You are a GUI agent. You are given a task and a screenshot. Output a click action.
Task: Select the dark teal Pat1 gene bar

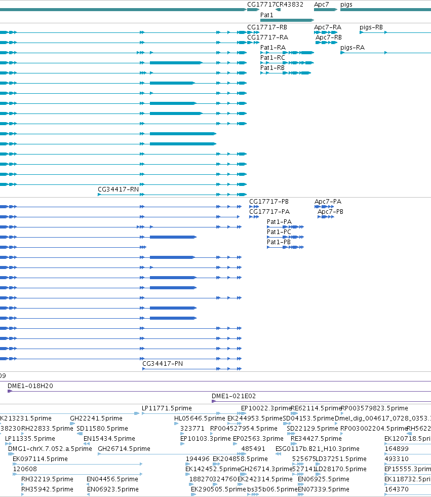pyautogui.click(x=287, y=20)
